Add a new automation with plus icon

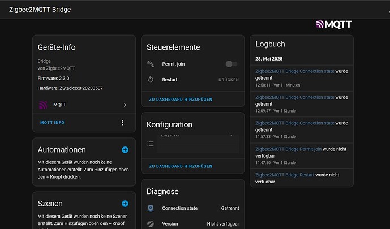[125, 150]
